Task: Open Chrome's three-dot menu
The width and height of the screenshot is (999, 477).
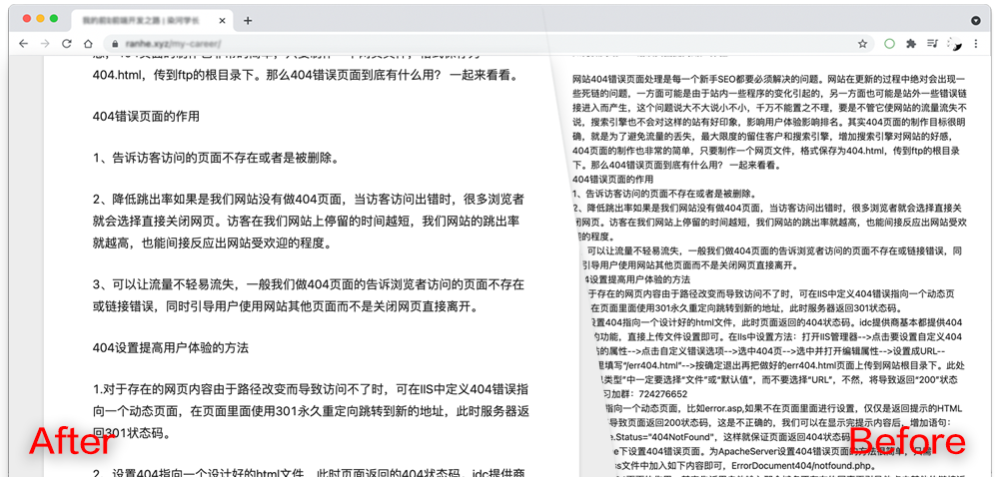Action: coord(976,44)
